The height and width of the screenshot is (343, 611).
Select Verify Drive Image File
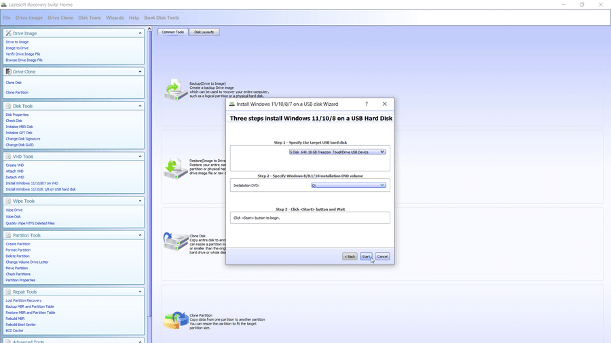click(23, 54)
